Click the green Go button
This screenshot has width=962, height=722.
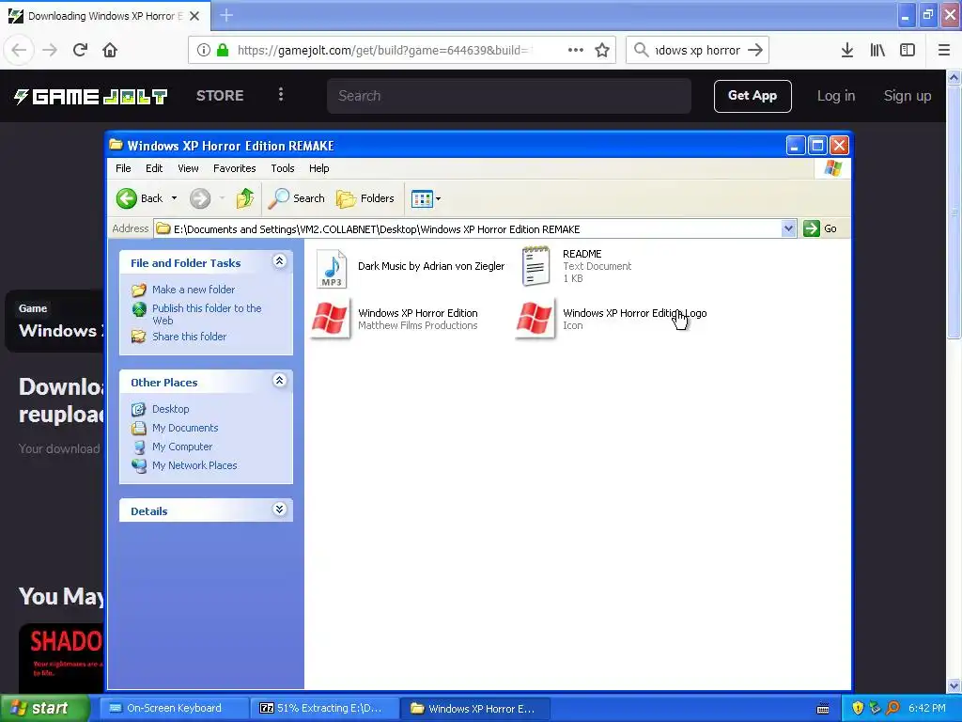click(x=820, y=228)
